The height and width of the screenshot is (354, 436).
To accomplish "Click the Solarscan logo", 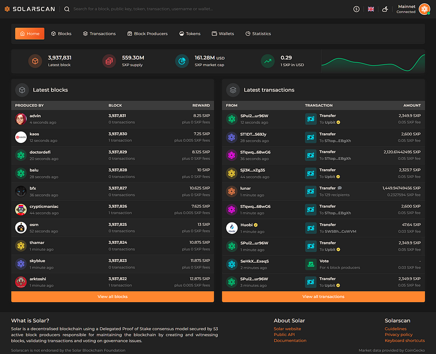I will pos(30,9).
